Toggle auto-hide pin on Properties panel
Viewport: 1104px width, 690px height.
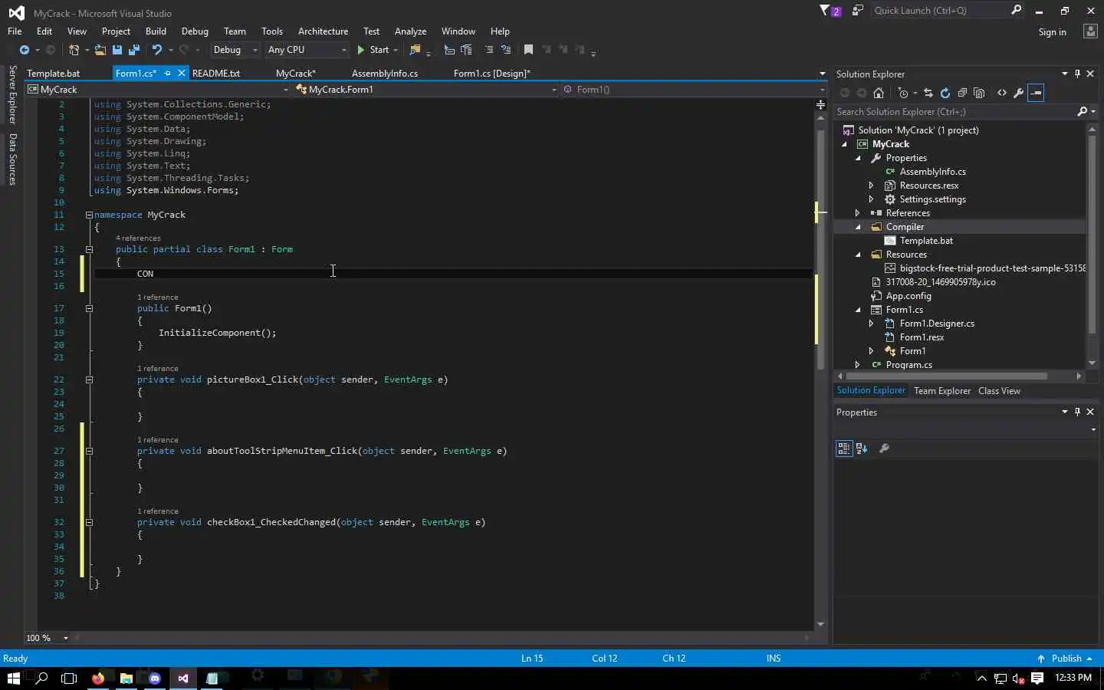(x=1077, y=412)
